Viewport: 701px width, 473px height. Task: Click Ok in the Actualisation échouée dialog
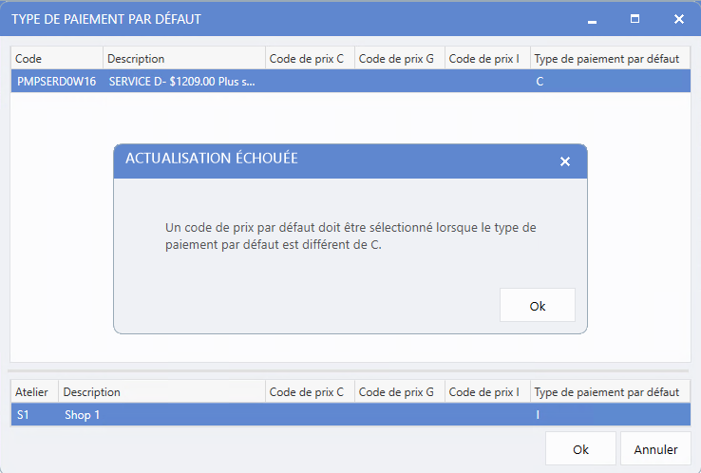(x=537, y=306)
